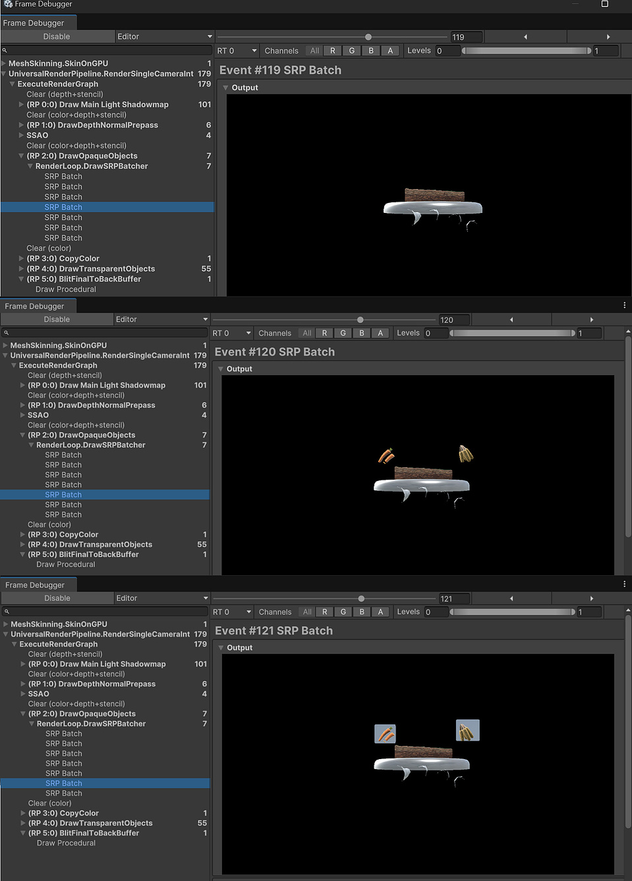Image resolution: width=632 pixels, height=881 pixels.
Task: Collapse ExecuteRenderGraph in event 119 tree
Action: click(x=13, y=84)
